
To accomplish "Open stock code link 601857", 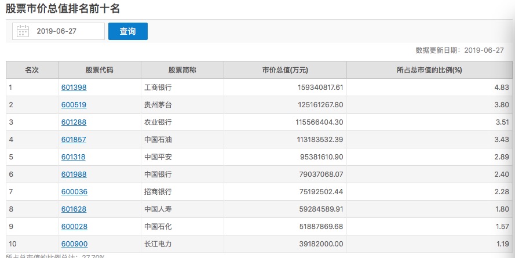I will click(x=74, y=140).
